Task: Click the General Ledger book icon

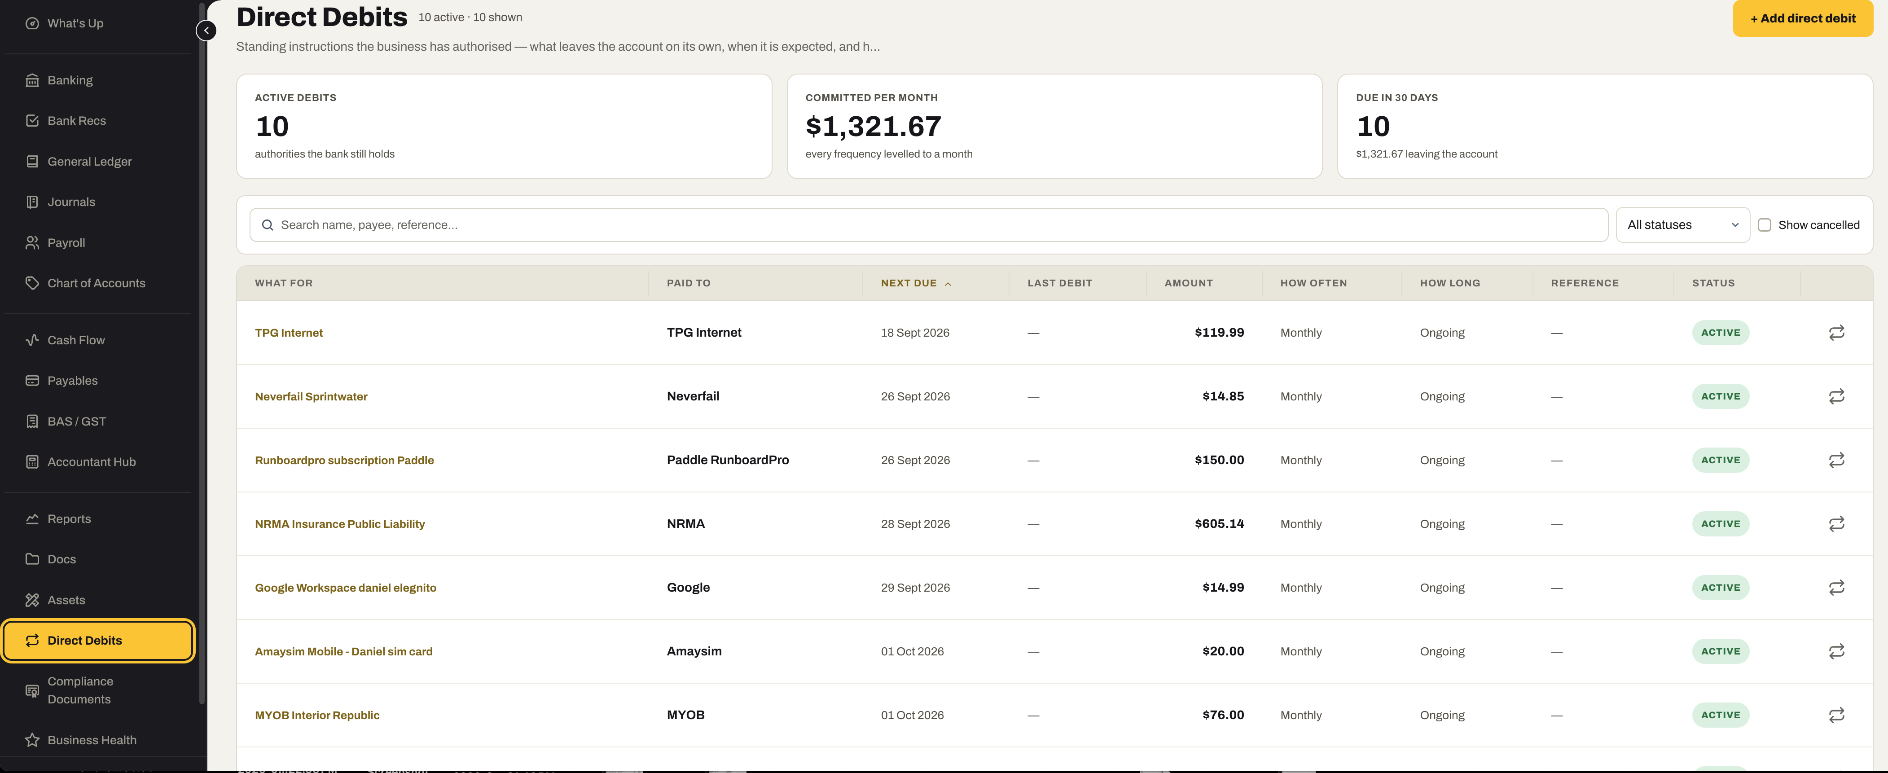Action: pos(32,161)
